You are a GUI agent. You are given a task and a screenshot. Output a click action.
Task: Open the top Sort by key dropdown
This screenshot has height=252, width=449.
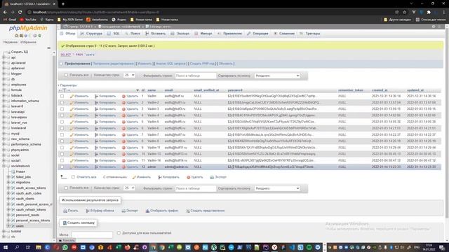coord(277,76)
